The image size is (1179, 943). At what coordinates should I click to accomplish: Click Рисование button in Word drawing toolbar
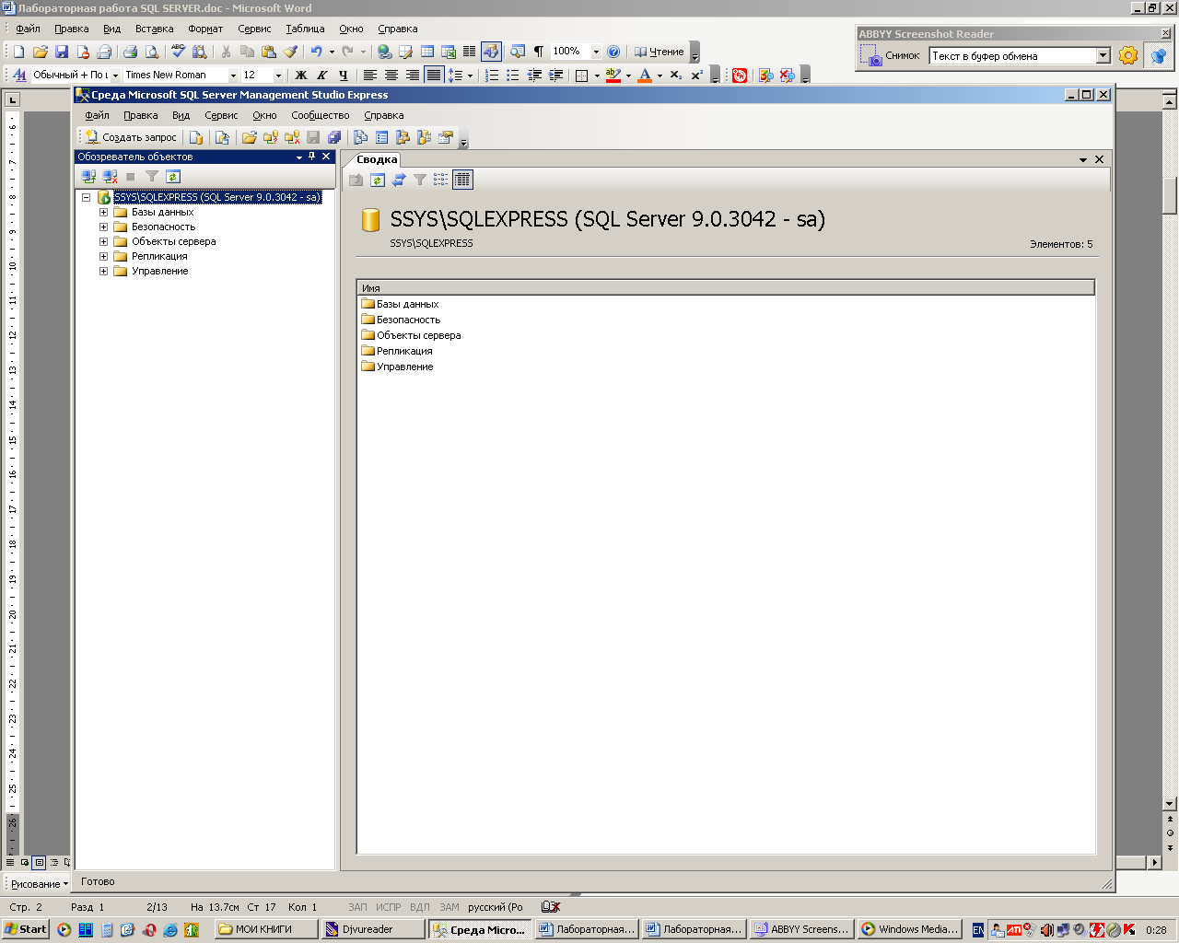coord(39,884)
